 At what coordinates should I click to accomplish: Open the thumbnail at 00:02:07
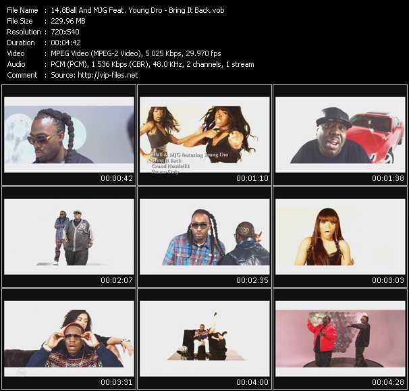pyautogui.click(x=69, y=236)
